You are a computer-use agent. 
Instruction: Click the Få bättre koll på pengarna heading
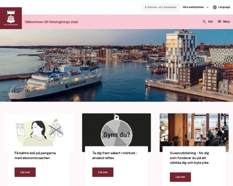(35, 155)
